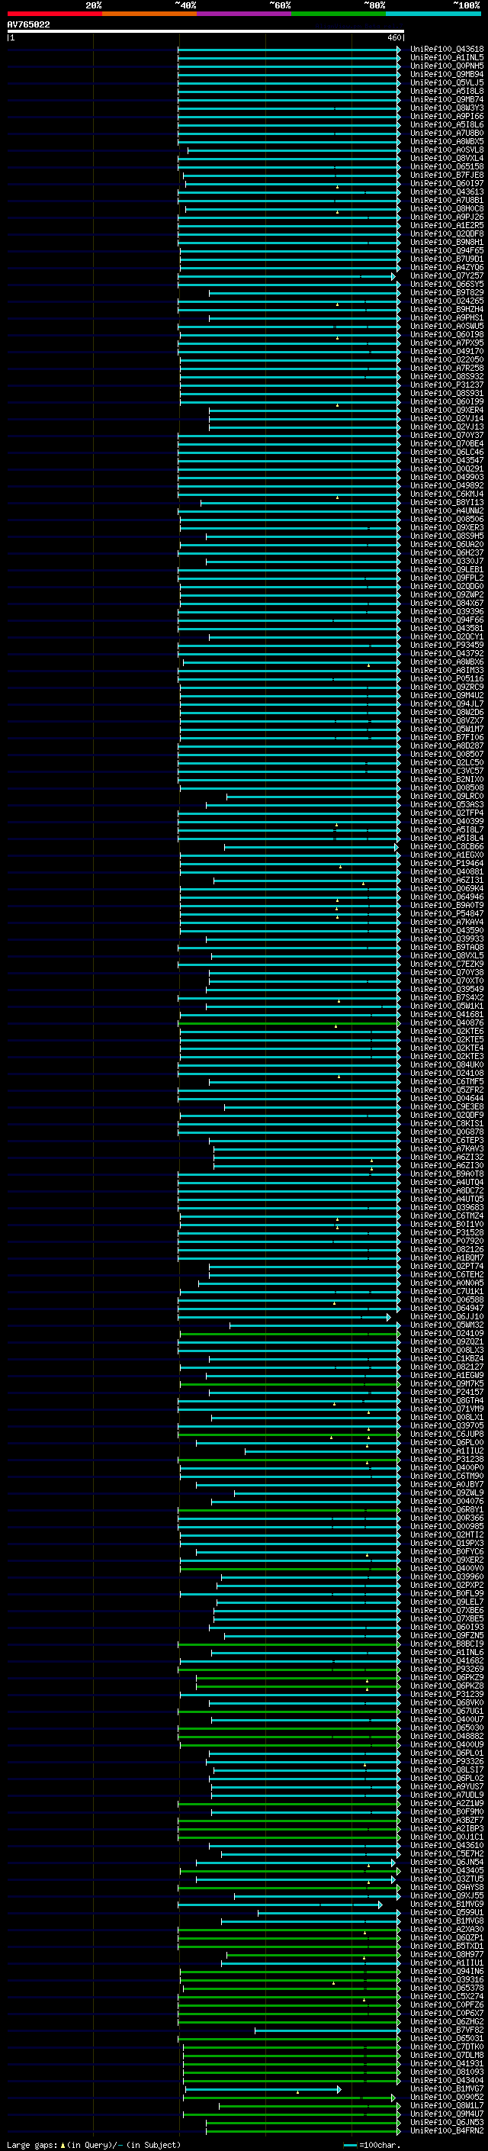
Task: Click the UniRef100_Q43613 entry
Action: 447,192
